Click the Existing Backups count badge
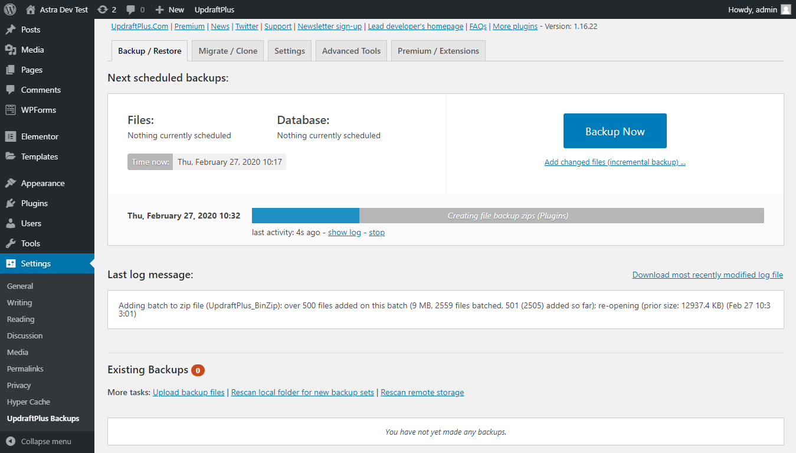 tap(199, 369)
